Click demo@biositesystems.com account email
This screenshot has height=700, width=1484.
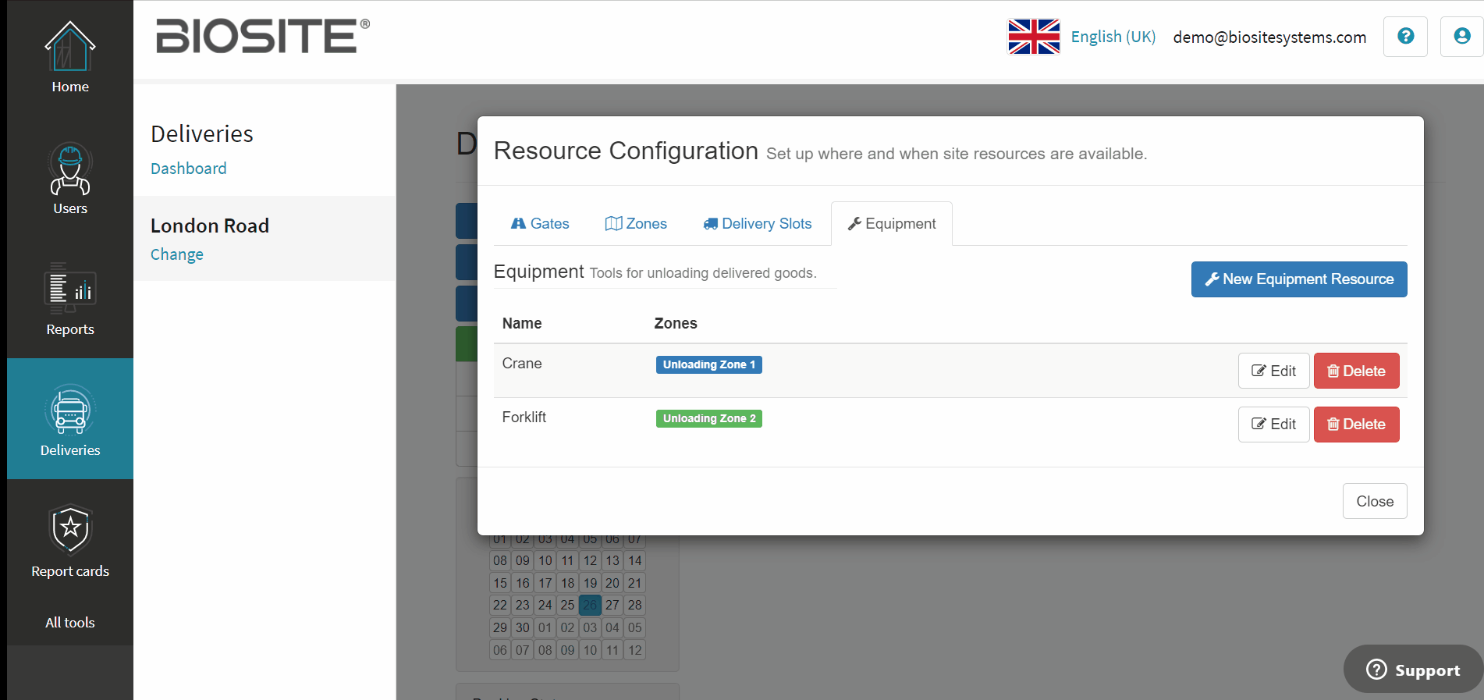coord(1269,37)
